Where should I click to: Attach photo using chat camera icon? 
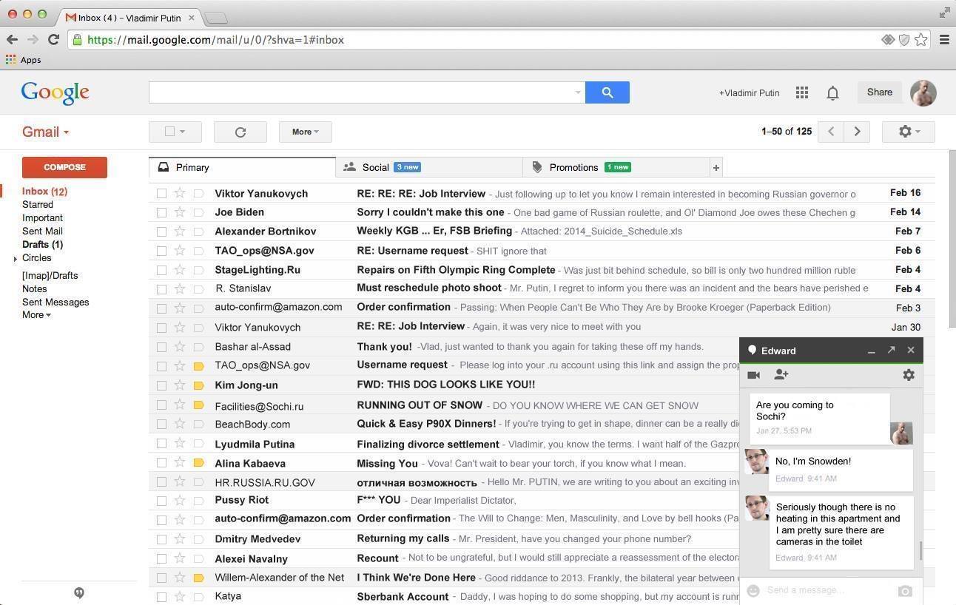(904, 590)
